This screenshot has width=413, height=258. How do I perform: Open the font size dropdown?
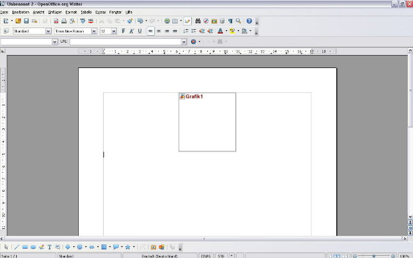(x=113, y=31)
